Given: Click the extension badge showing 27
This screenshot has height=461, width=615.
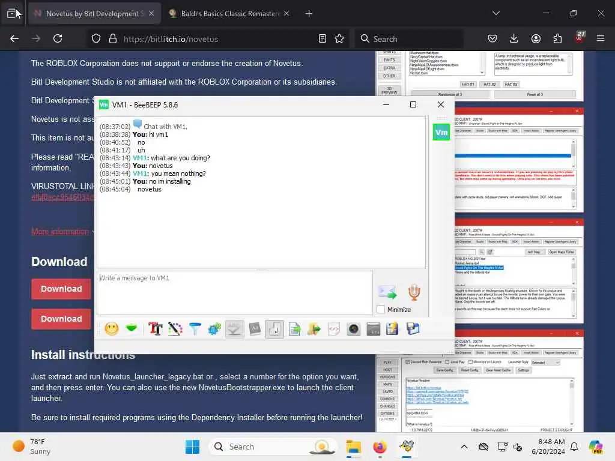Looking at the screenshot, I should (x=580, y=37).
